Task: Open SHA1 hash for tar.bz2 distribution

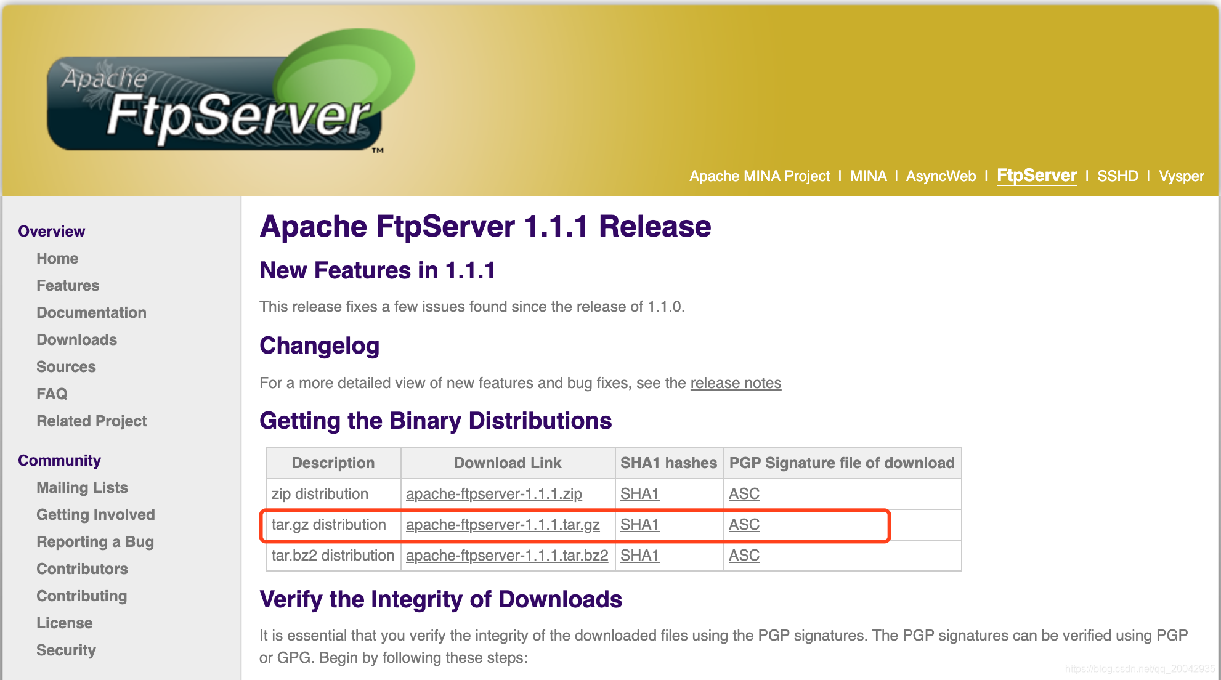Action: 639,556
